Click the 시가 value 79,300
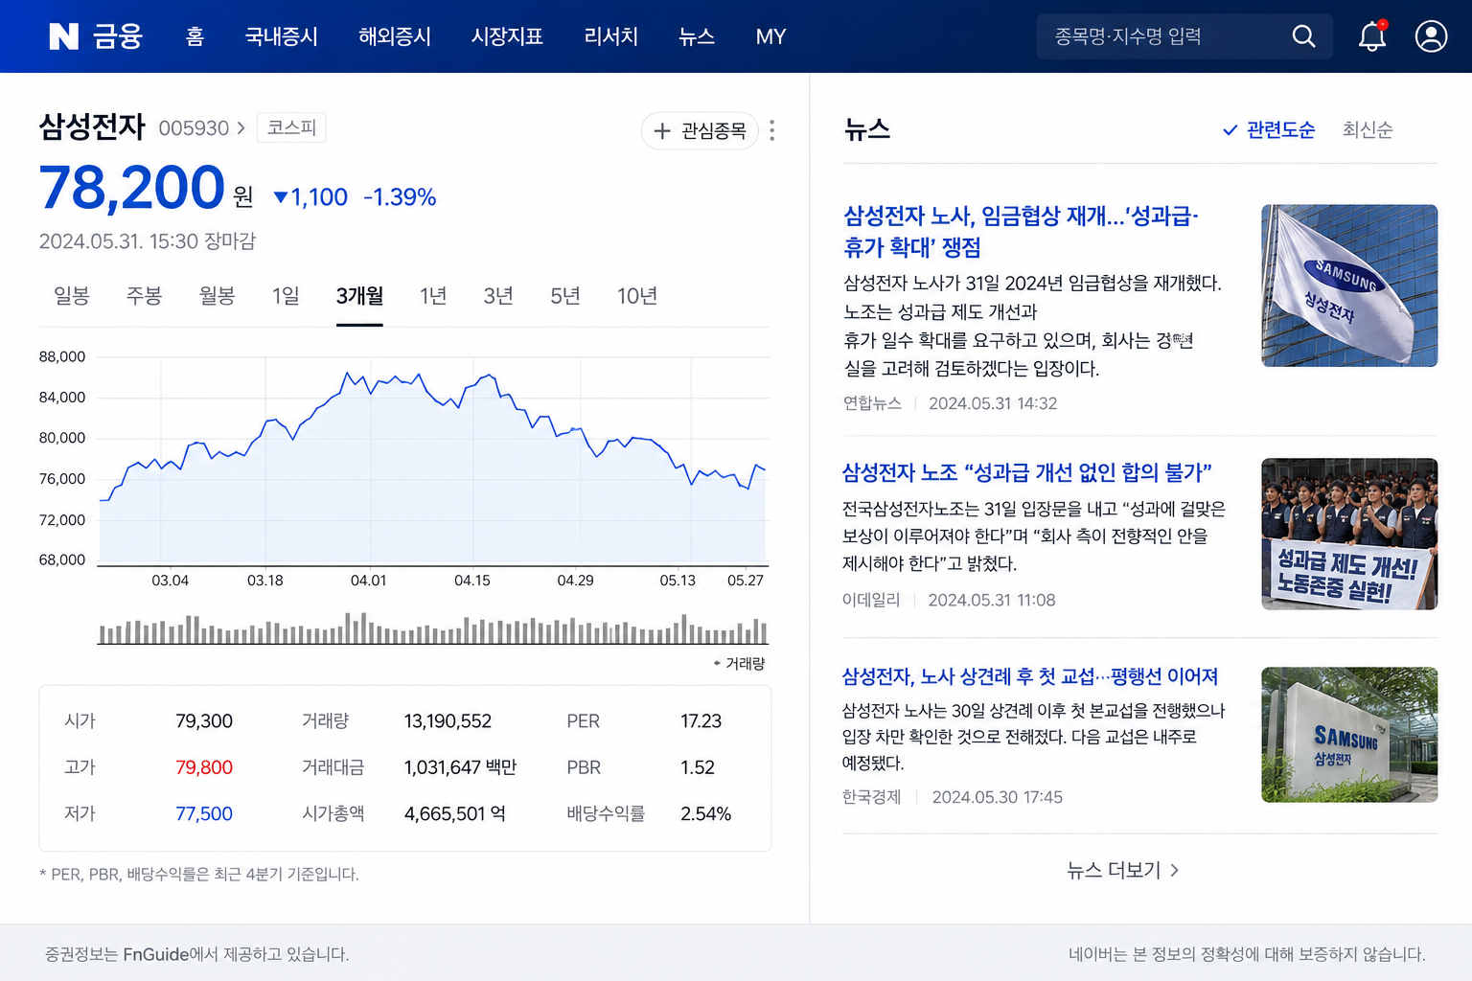Image resolution: width=1472 pixels, height=981 pixels. (x=204, y=721)
